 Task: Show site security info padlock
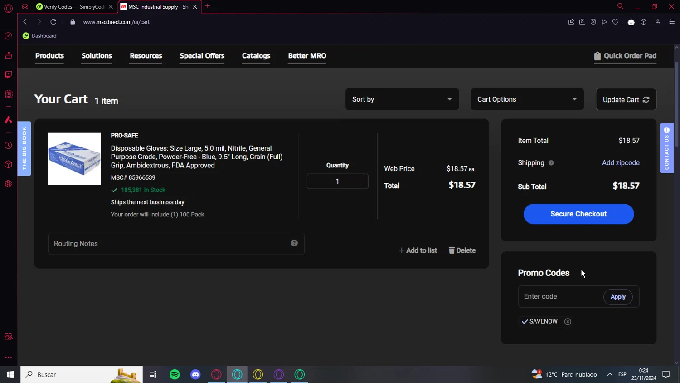[73, 22]
